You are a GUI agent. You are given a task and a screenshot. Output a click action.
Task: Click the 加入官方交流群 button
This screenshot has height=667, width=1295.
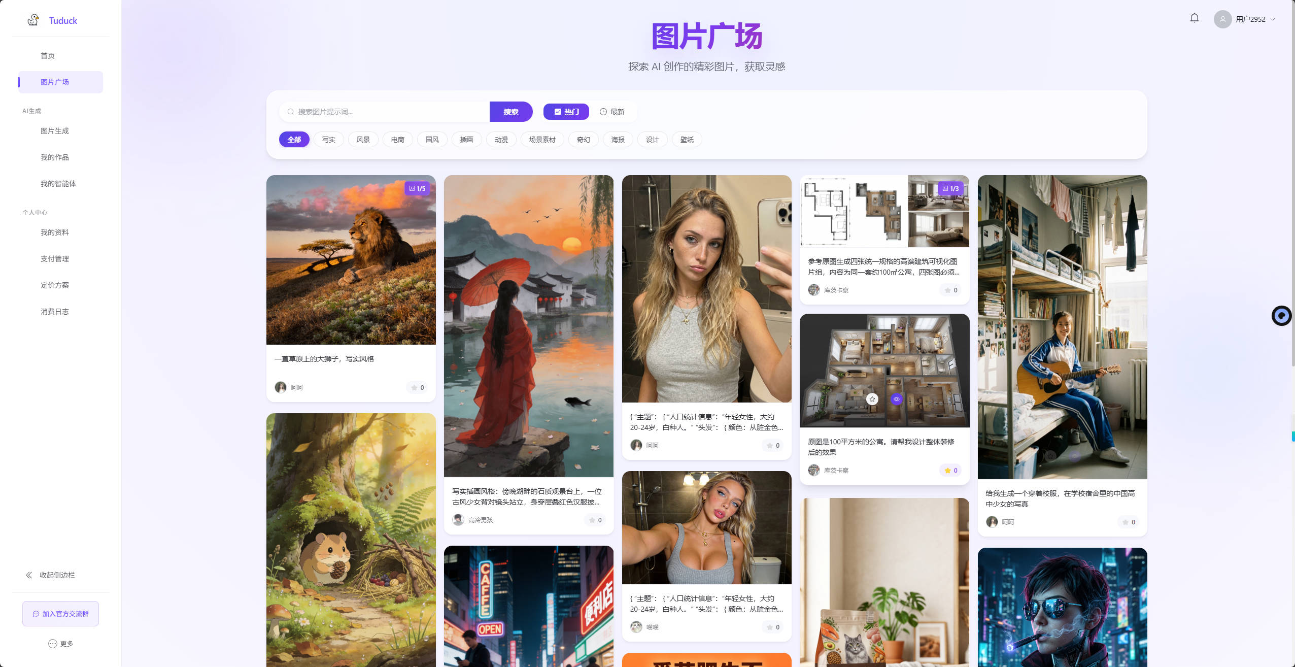pyautogui.click(x=60, y=614)
